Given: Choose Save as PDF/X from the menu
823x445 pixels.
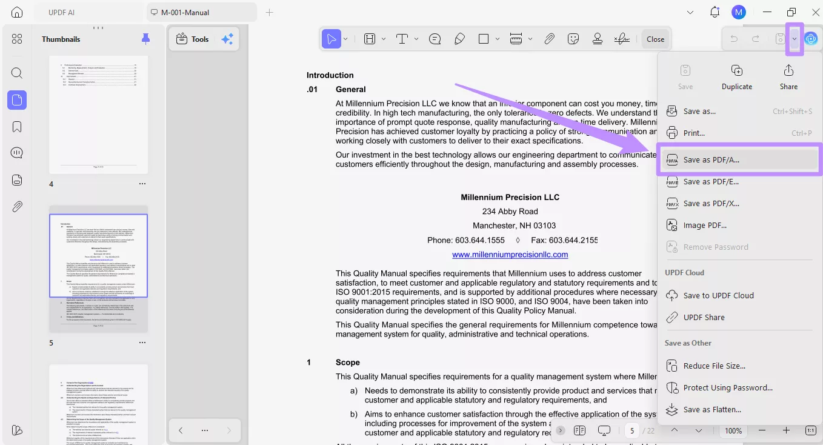Looking at the screenshot, I should 711,203.
